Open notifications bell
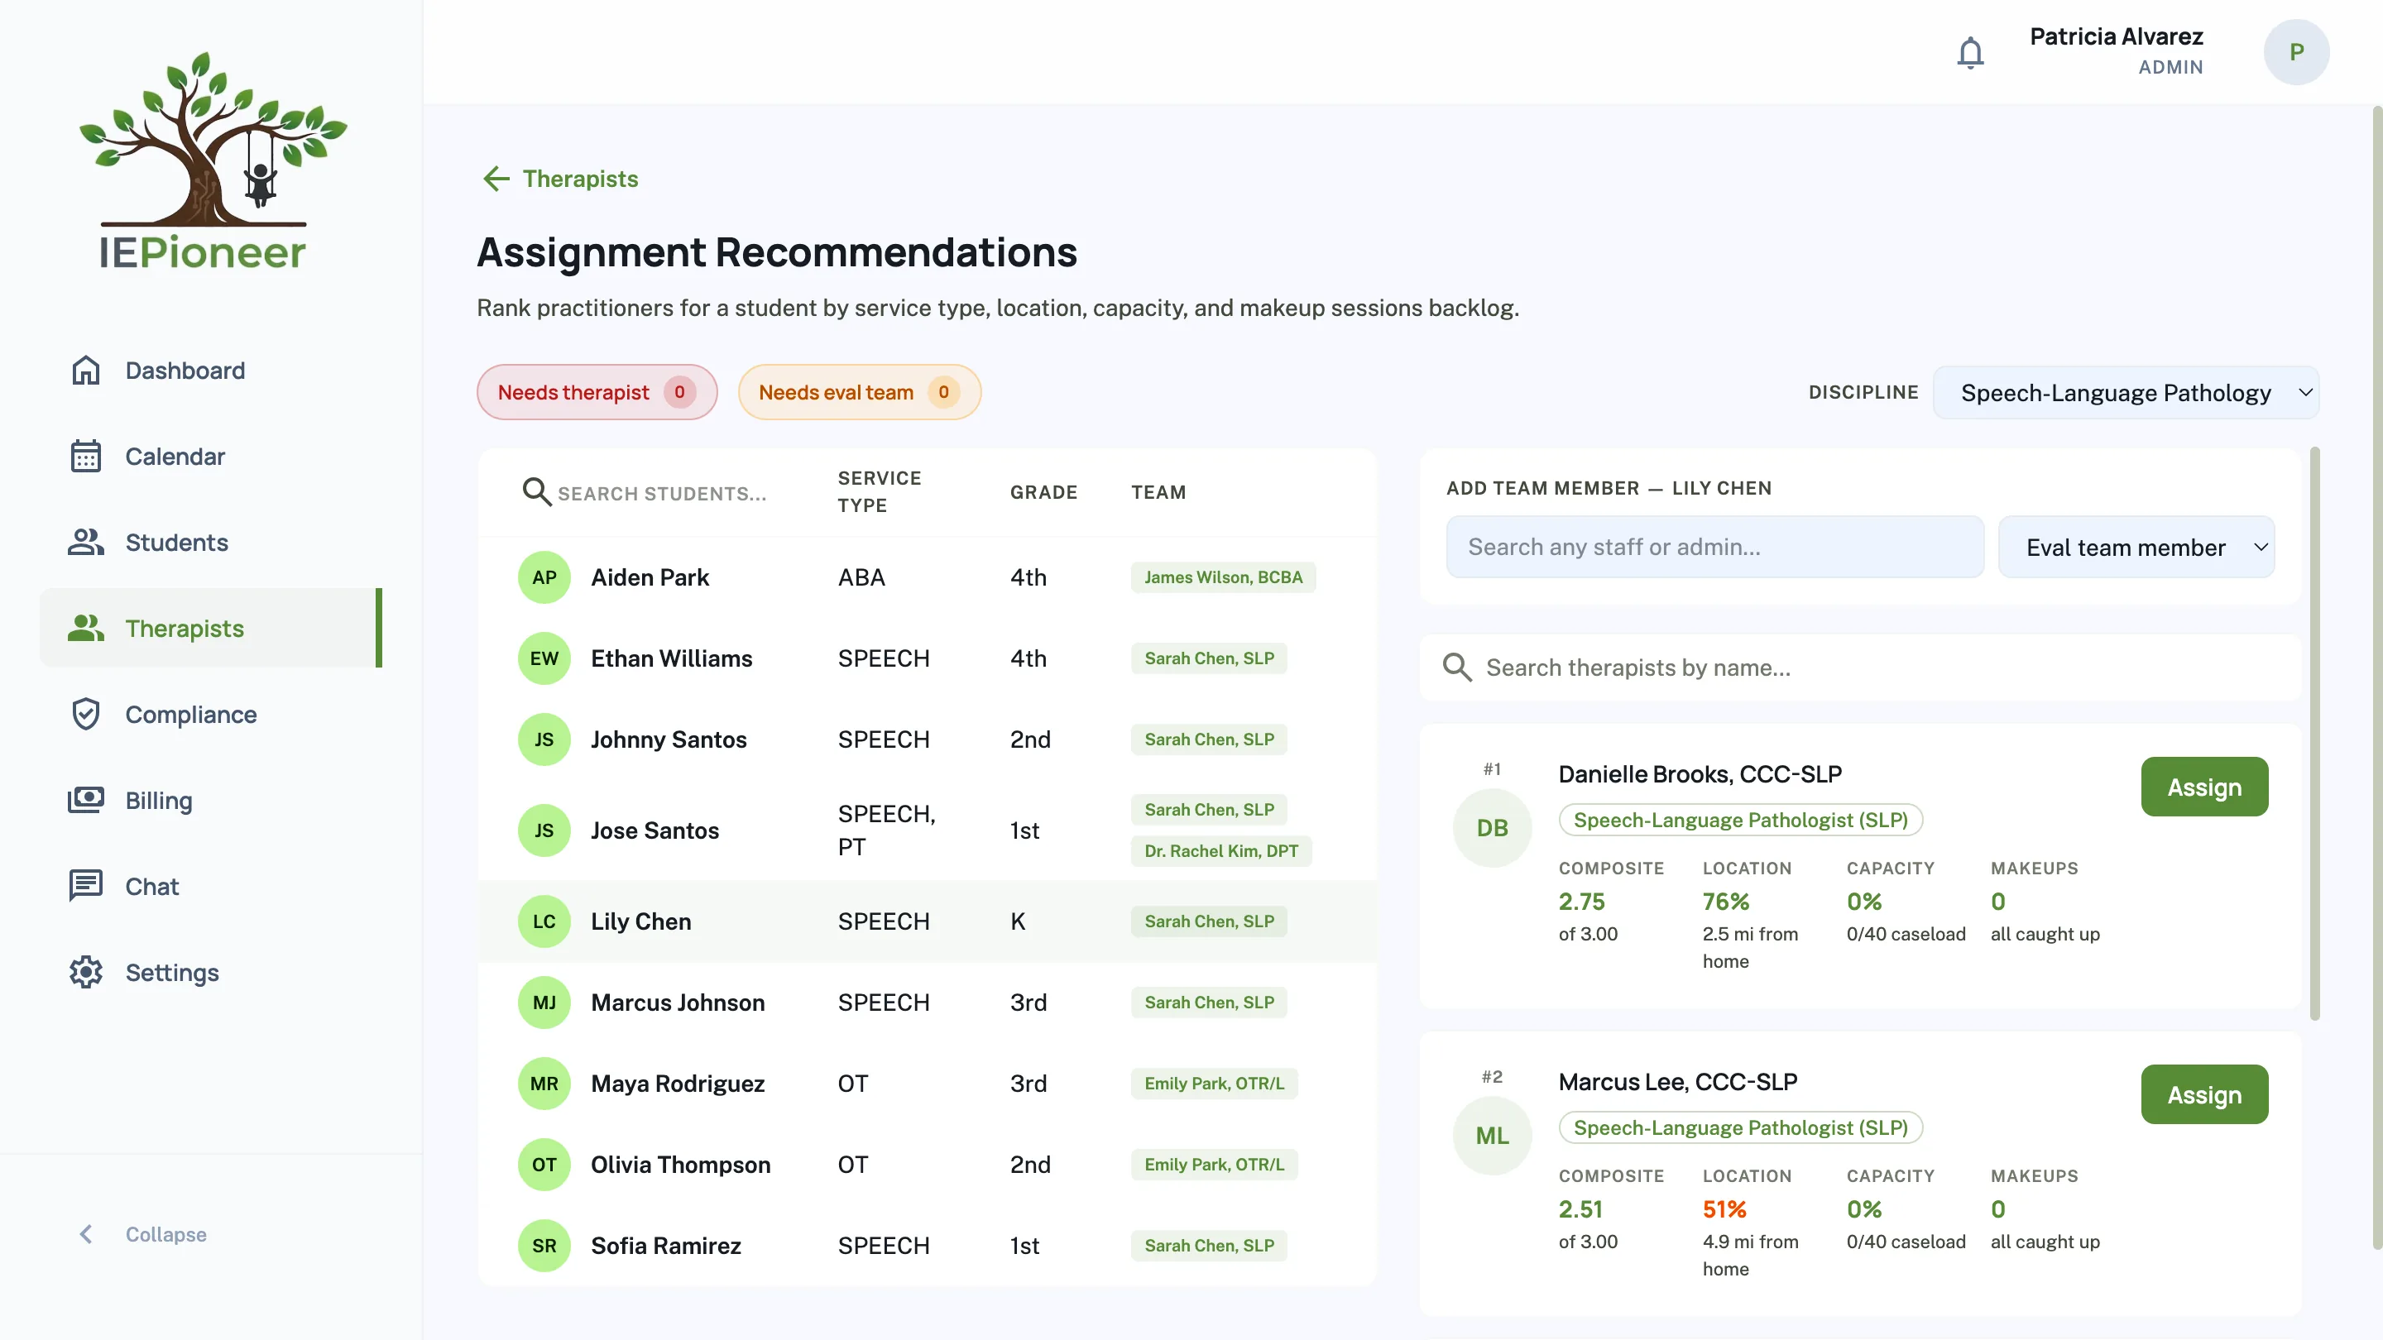 point(1970,53)
